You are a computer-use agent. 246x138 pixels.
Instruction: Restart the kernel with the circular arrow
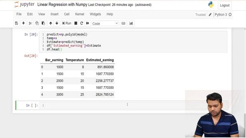(81, 23)
